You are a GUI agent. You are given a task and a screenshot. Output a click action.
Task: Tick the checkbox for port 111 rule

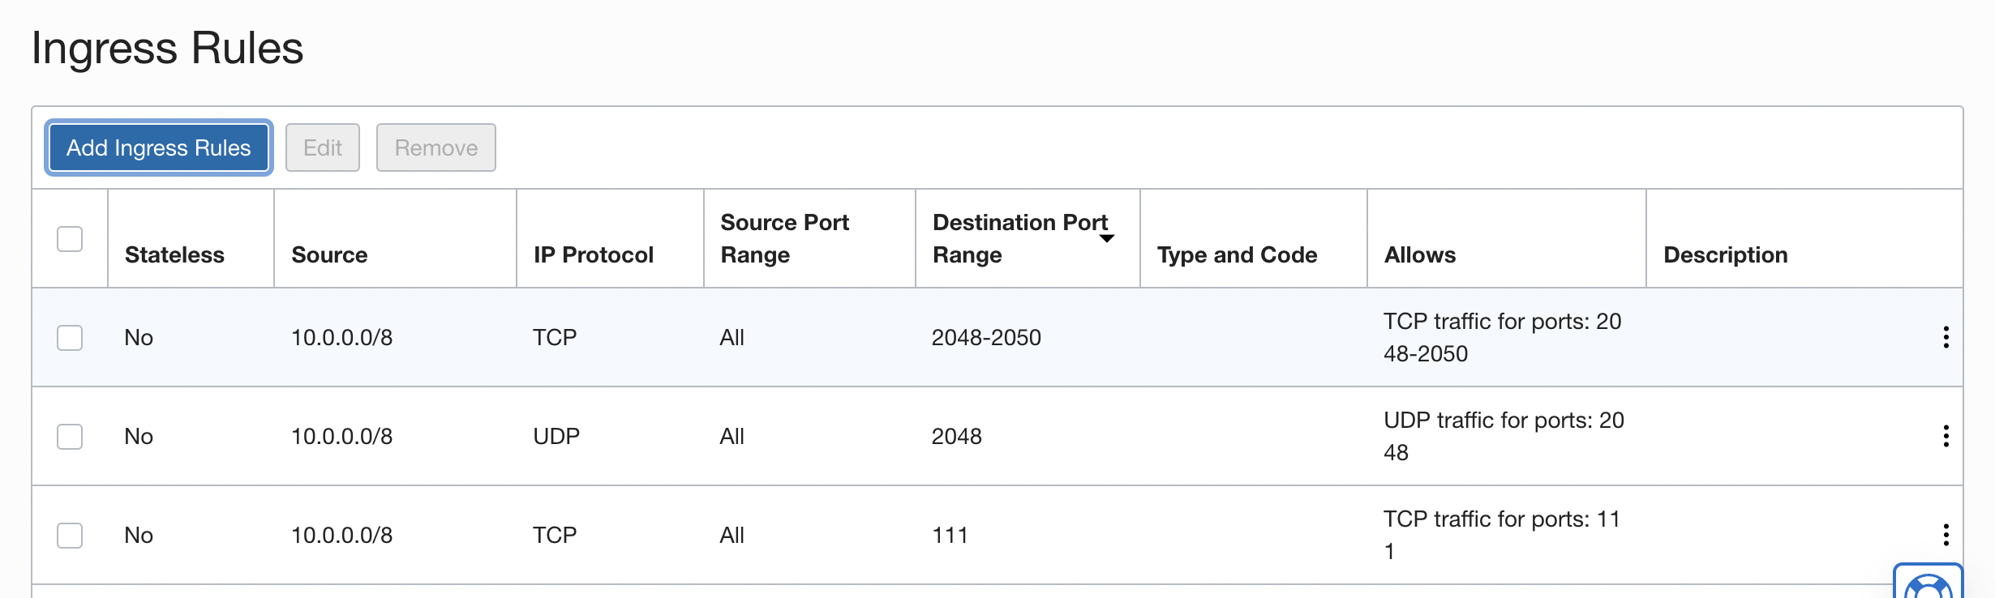[x=70, y=535]
